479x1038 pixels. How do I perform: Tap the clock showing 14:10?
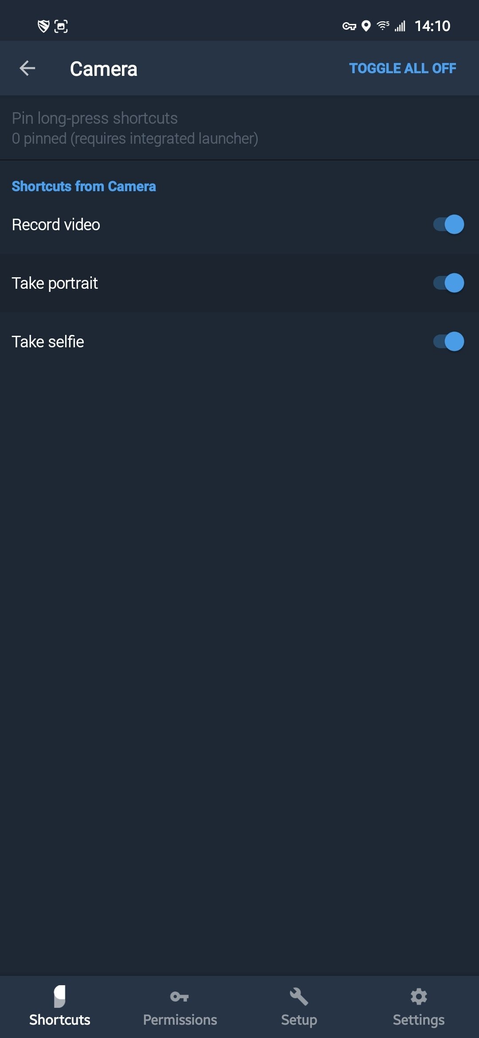(432, 26)
